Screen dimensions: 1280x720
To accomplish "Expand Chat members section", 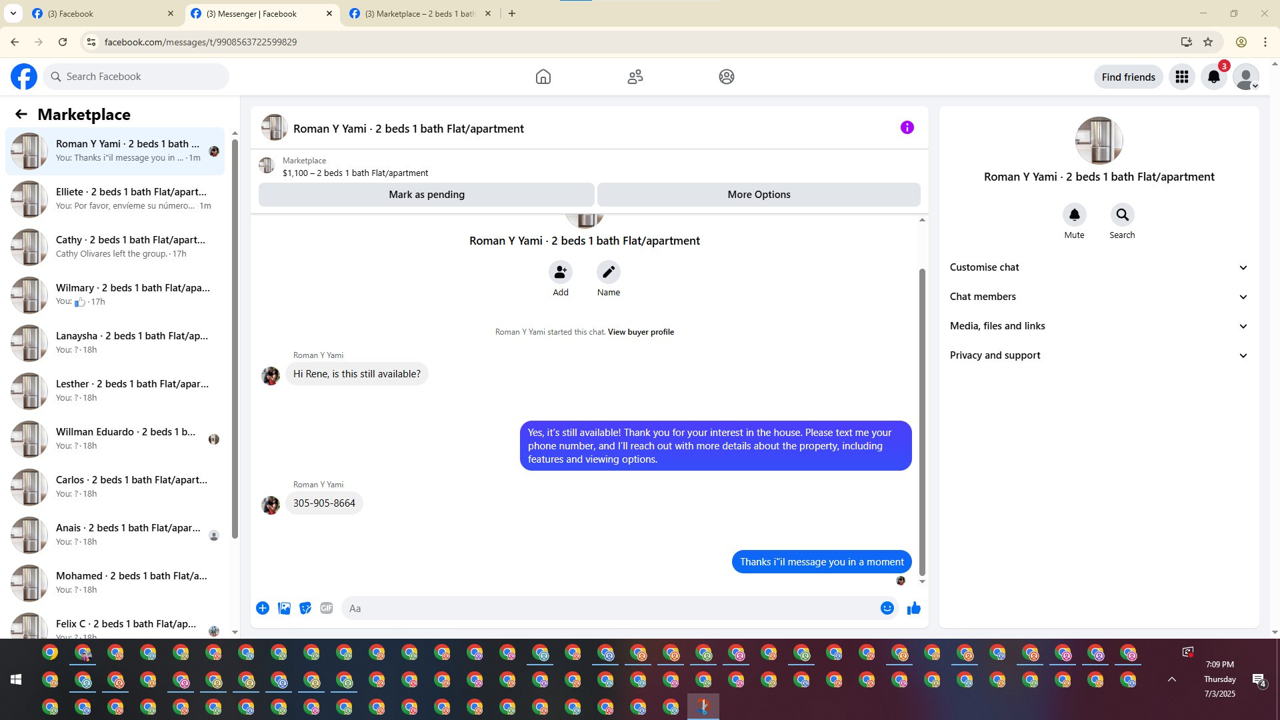I will 1098,297.
